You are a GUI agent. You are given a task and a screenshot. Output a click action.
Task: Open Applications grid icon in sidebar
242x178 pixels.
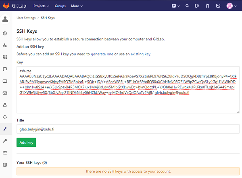point(5,57)
